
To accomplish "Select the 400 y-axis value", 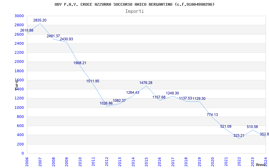I will (21, 135).
